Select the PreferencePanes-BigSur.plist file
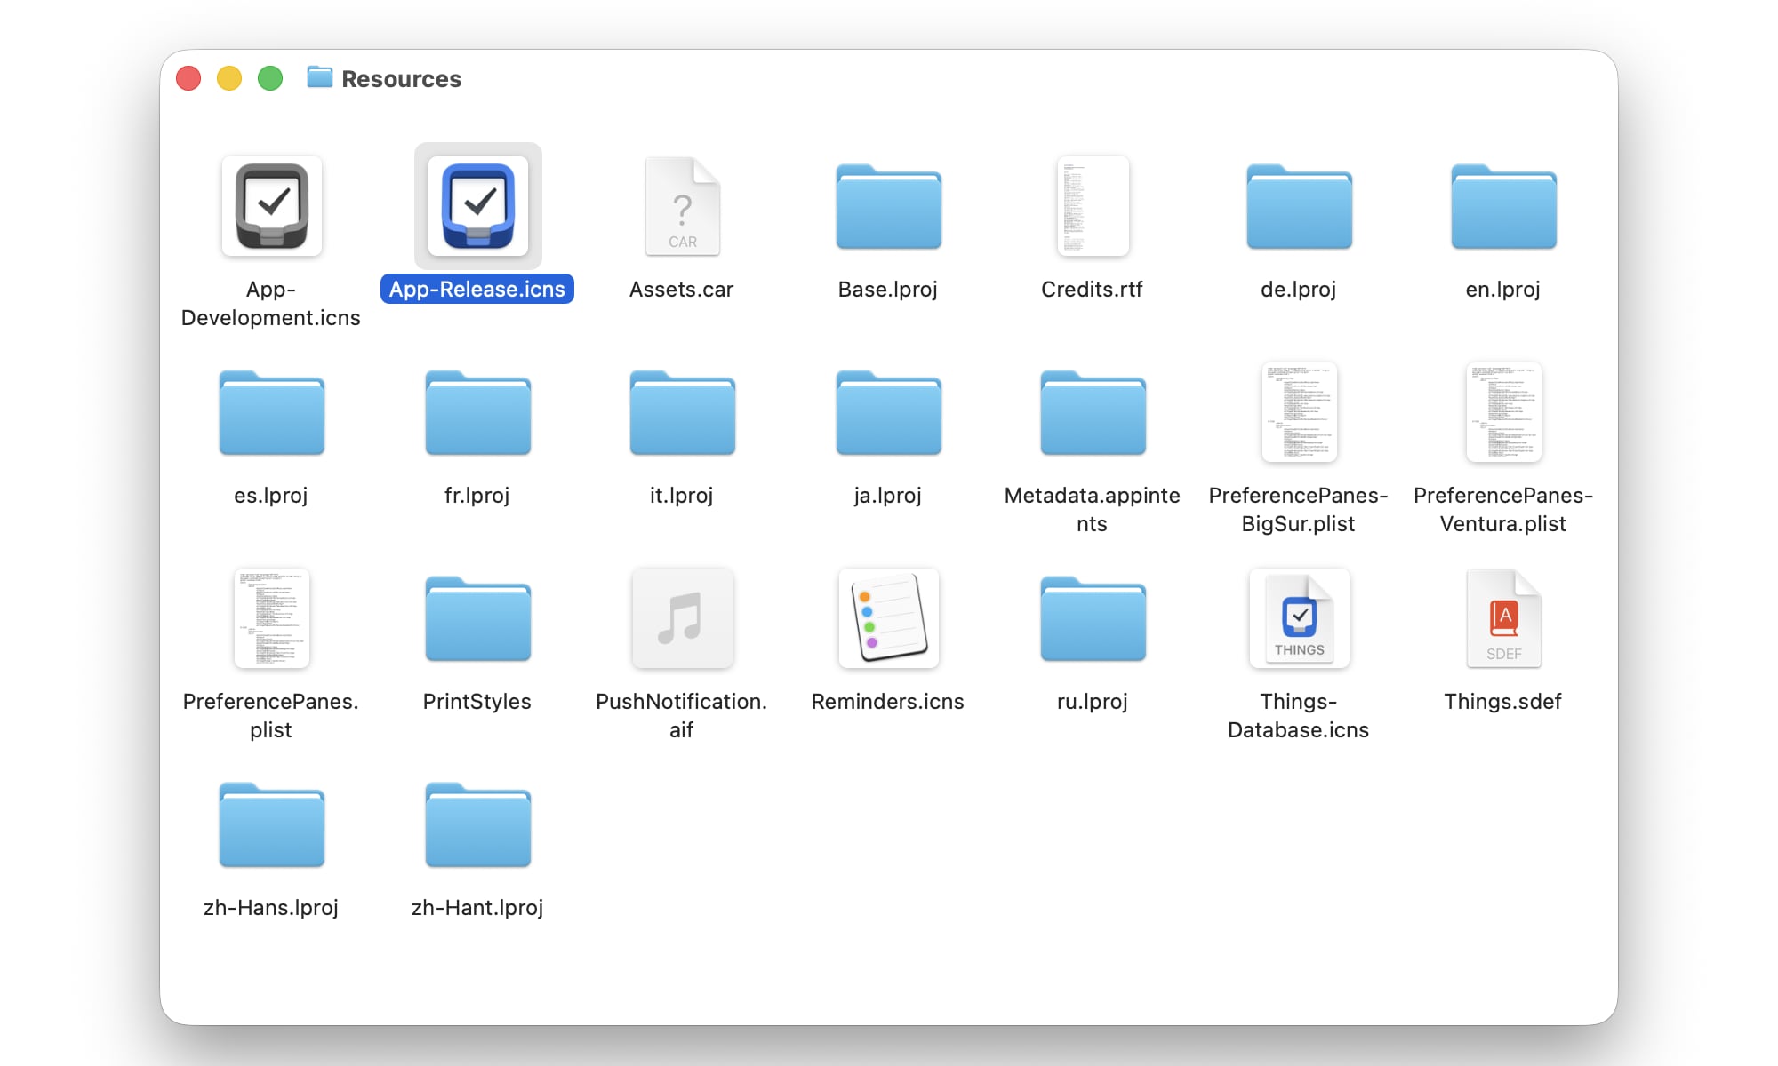 [1298, 413]
